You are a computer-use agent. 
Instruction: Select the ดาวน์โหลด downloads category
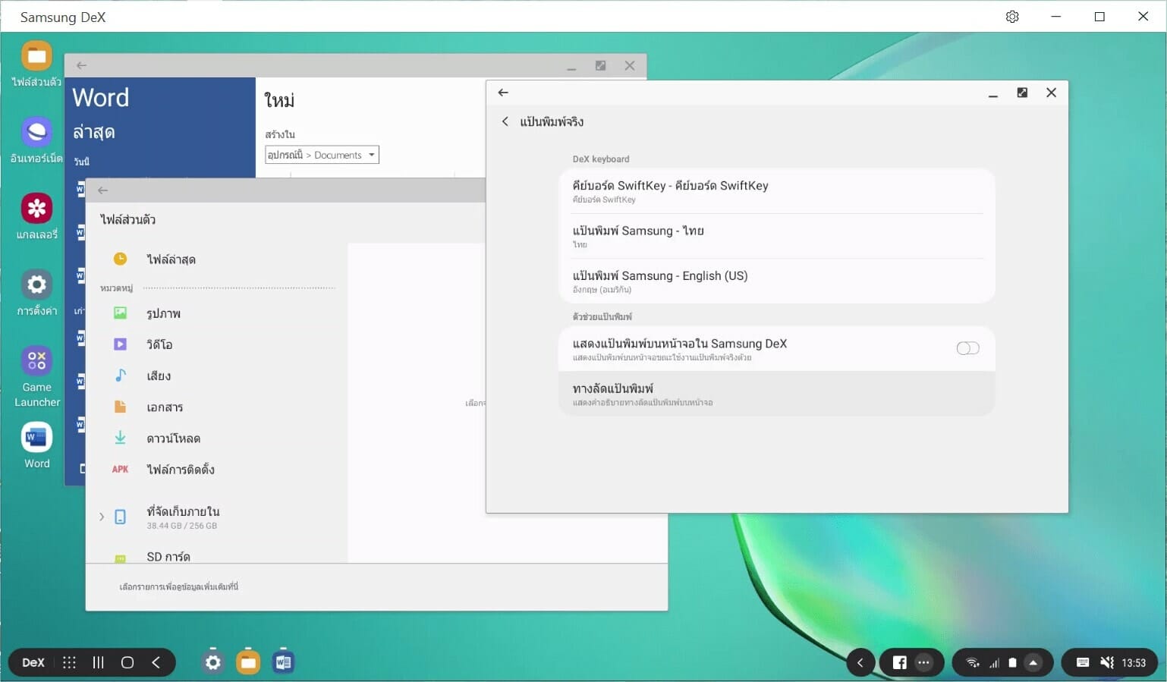(x=173, y=438)
